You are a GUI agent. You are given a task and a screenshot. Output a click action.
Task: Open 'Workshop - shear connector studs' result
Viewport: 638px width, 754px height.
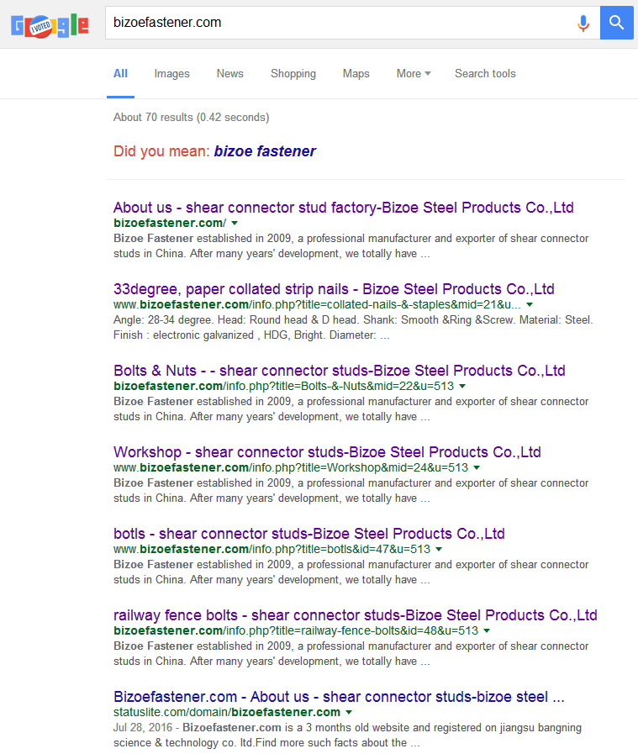click(x=327, y=452)
